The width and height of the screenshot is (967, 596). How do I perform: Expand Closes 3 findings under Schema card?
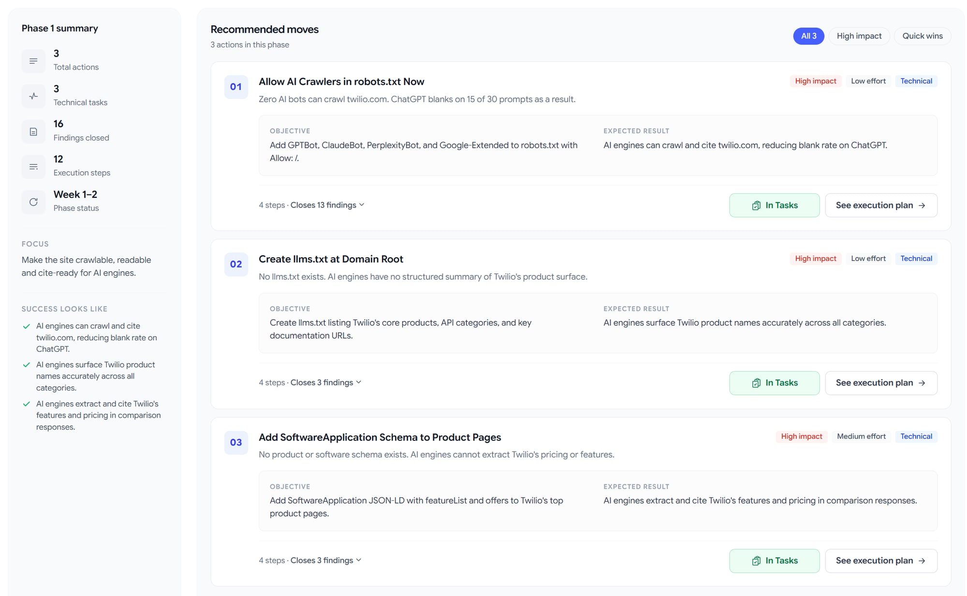326,560
